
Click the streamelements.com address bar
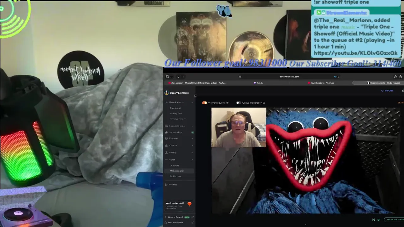(289, 77)
